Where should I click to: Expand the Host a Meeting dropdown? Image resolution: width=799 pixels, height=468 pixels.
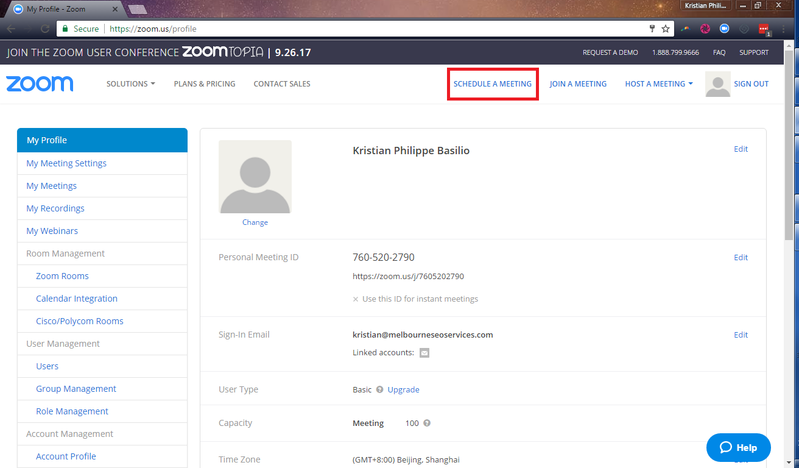659,84
